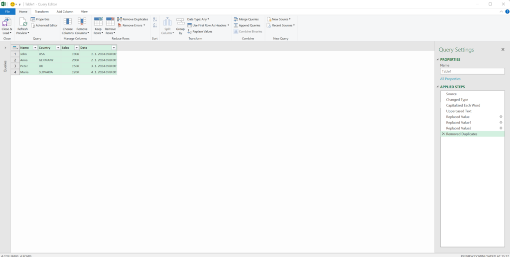Click the Group By icon

click(x=180, y=22)
